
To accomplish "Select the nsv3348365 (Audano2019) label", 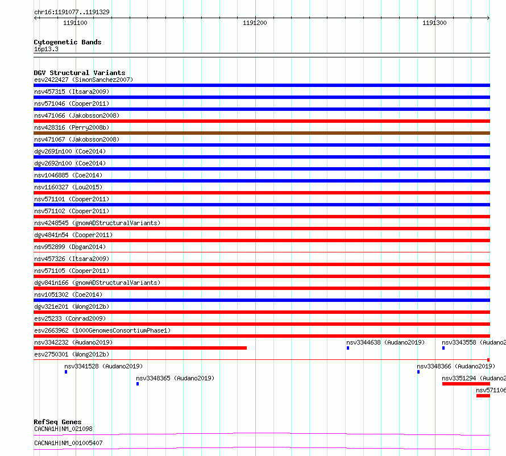I will pyautogui.click(x=175, y=378).
